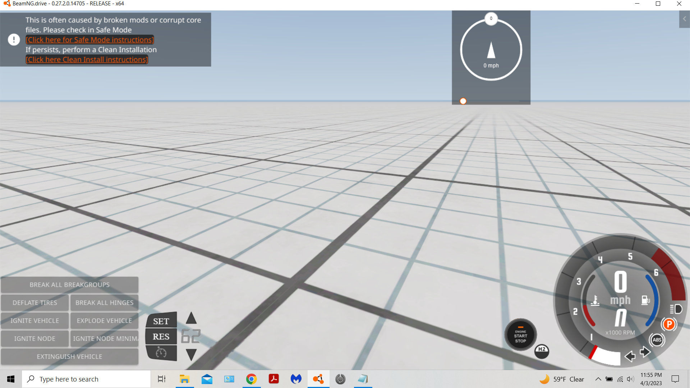Click the H2 mode indicator icon
Image resolution: width=690 pixels, height=388 pixels.
[542, 351]
